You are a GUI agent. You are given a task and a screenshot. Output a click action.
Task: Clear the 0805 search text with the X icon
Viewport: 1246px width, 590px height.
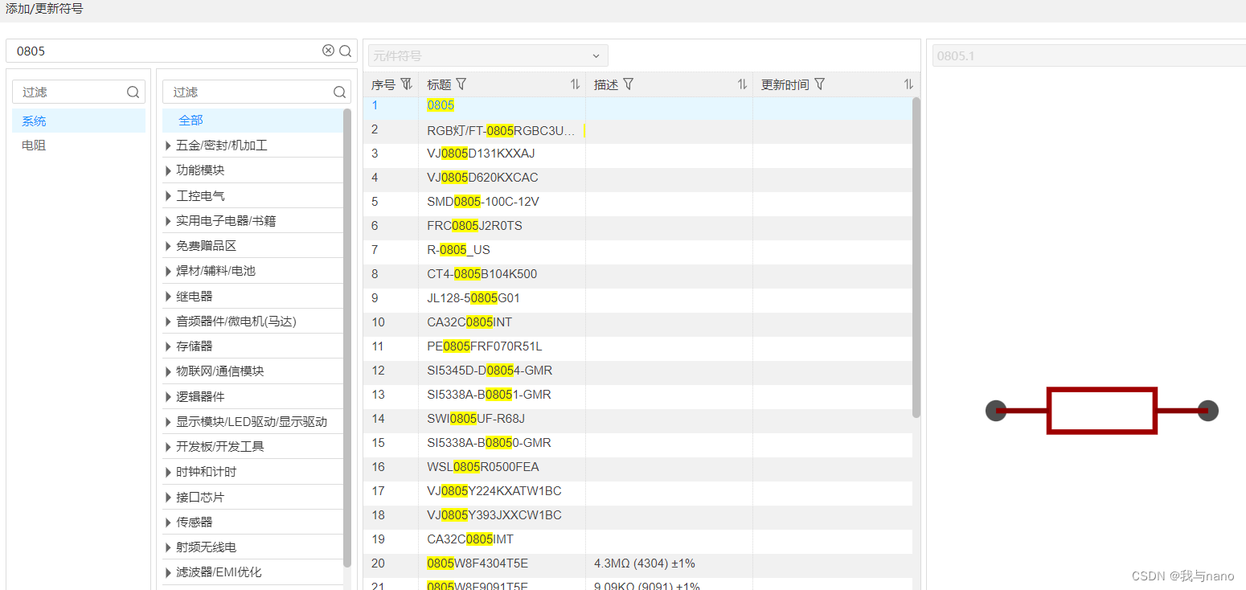(x=328, y=51)
